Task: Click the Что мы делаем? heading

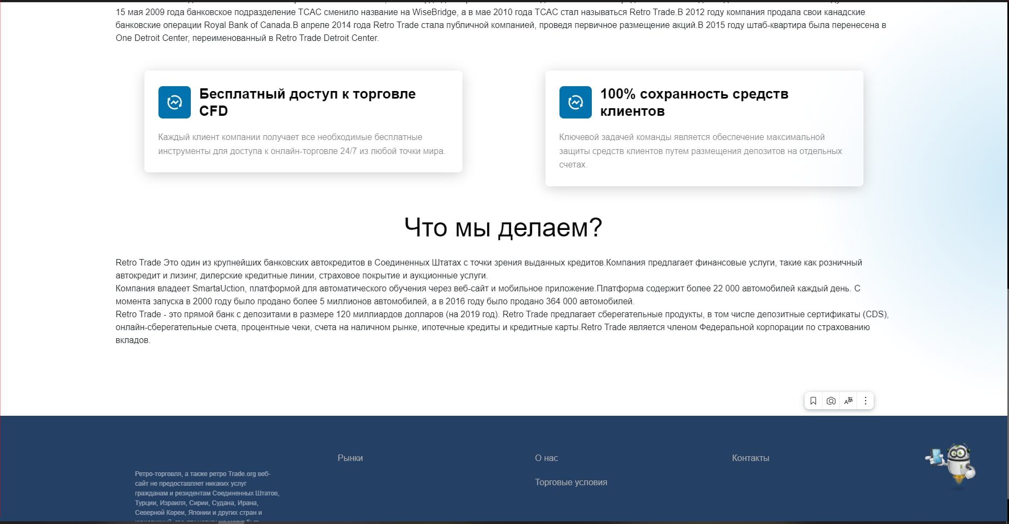Action: click(x=503, y=227)
